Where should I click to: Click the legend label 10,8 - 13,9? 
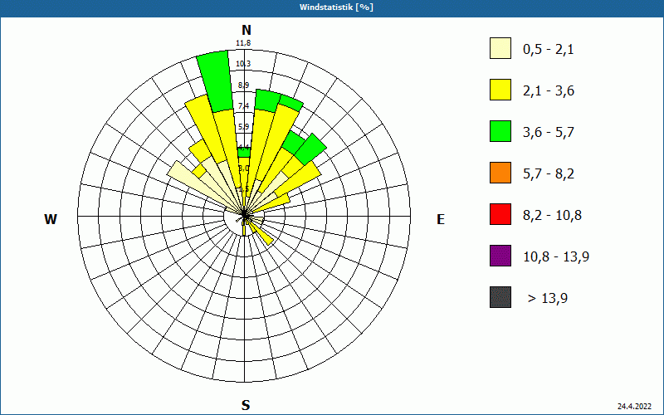click(x=556, y=257)
